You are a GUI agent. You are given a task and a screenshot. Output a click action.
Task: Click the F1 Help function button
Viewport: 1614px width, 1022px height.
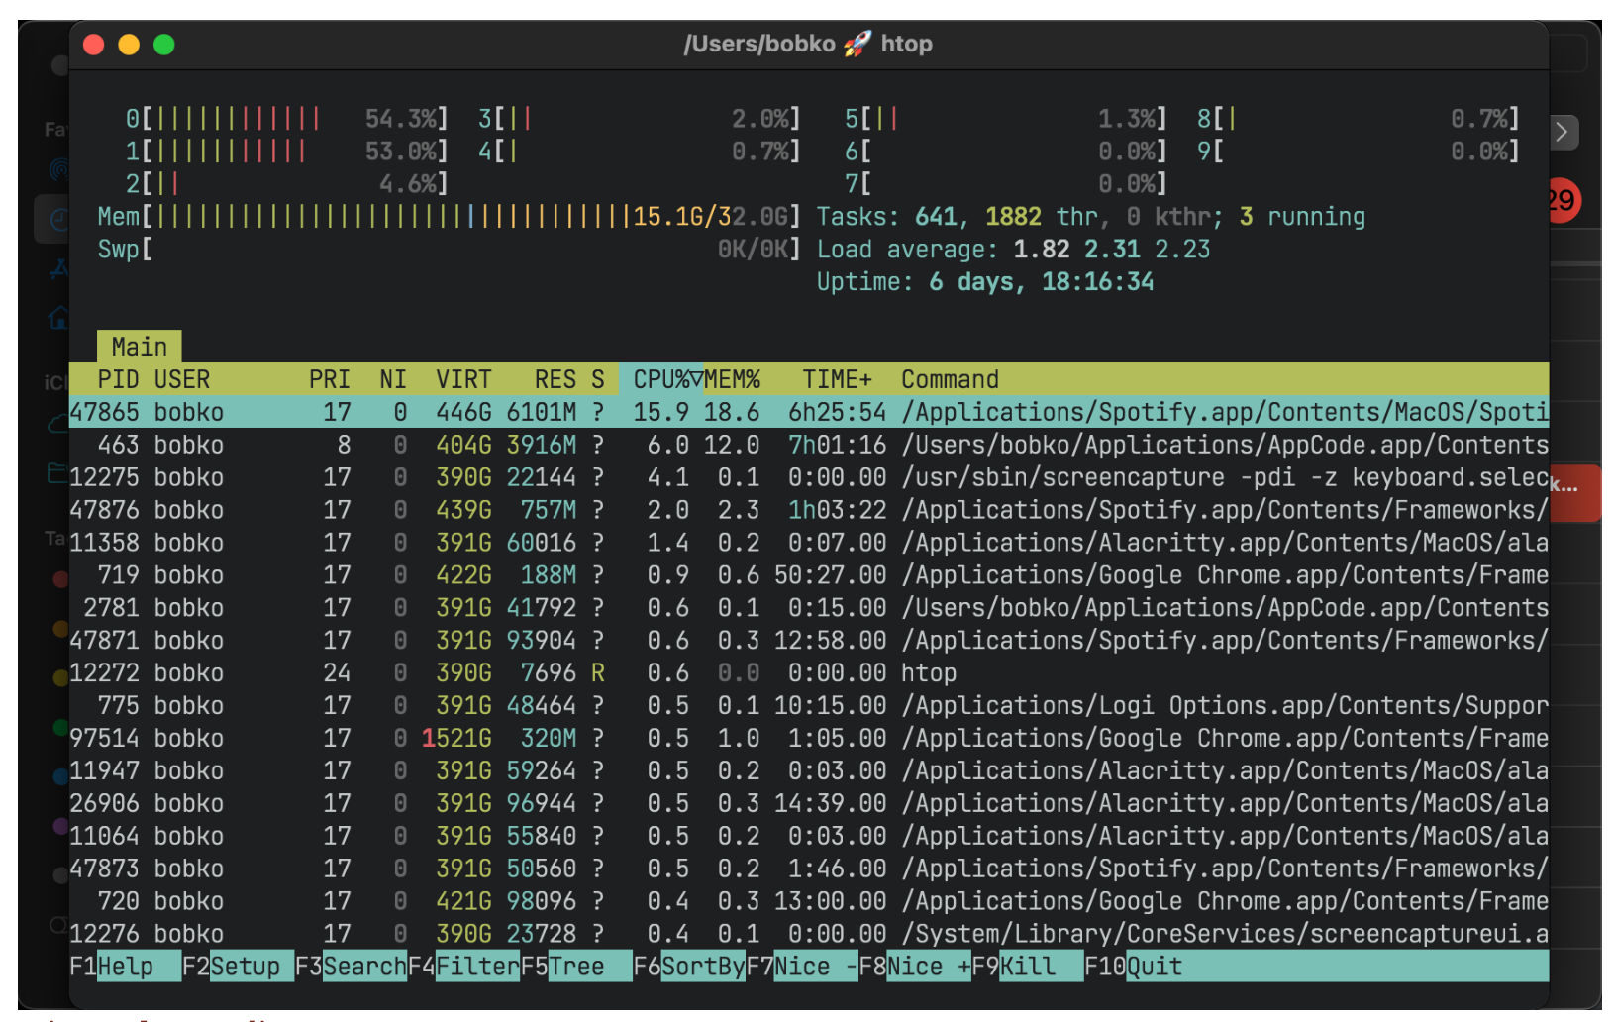click(125, 967)
